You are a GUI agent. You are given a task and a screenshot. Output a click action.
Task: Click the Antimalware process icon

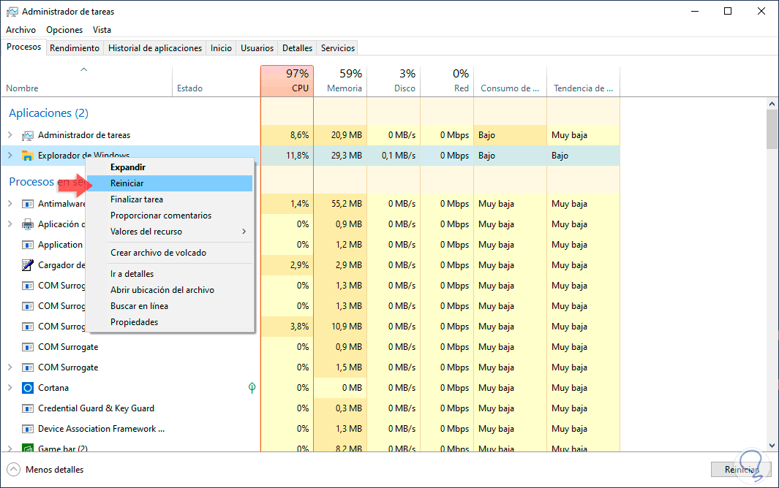28,204
